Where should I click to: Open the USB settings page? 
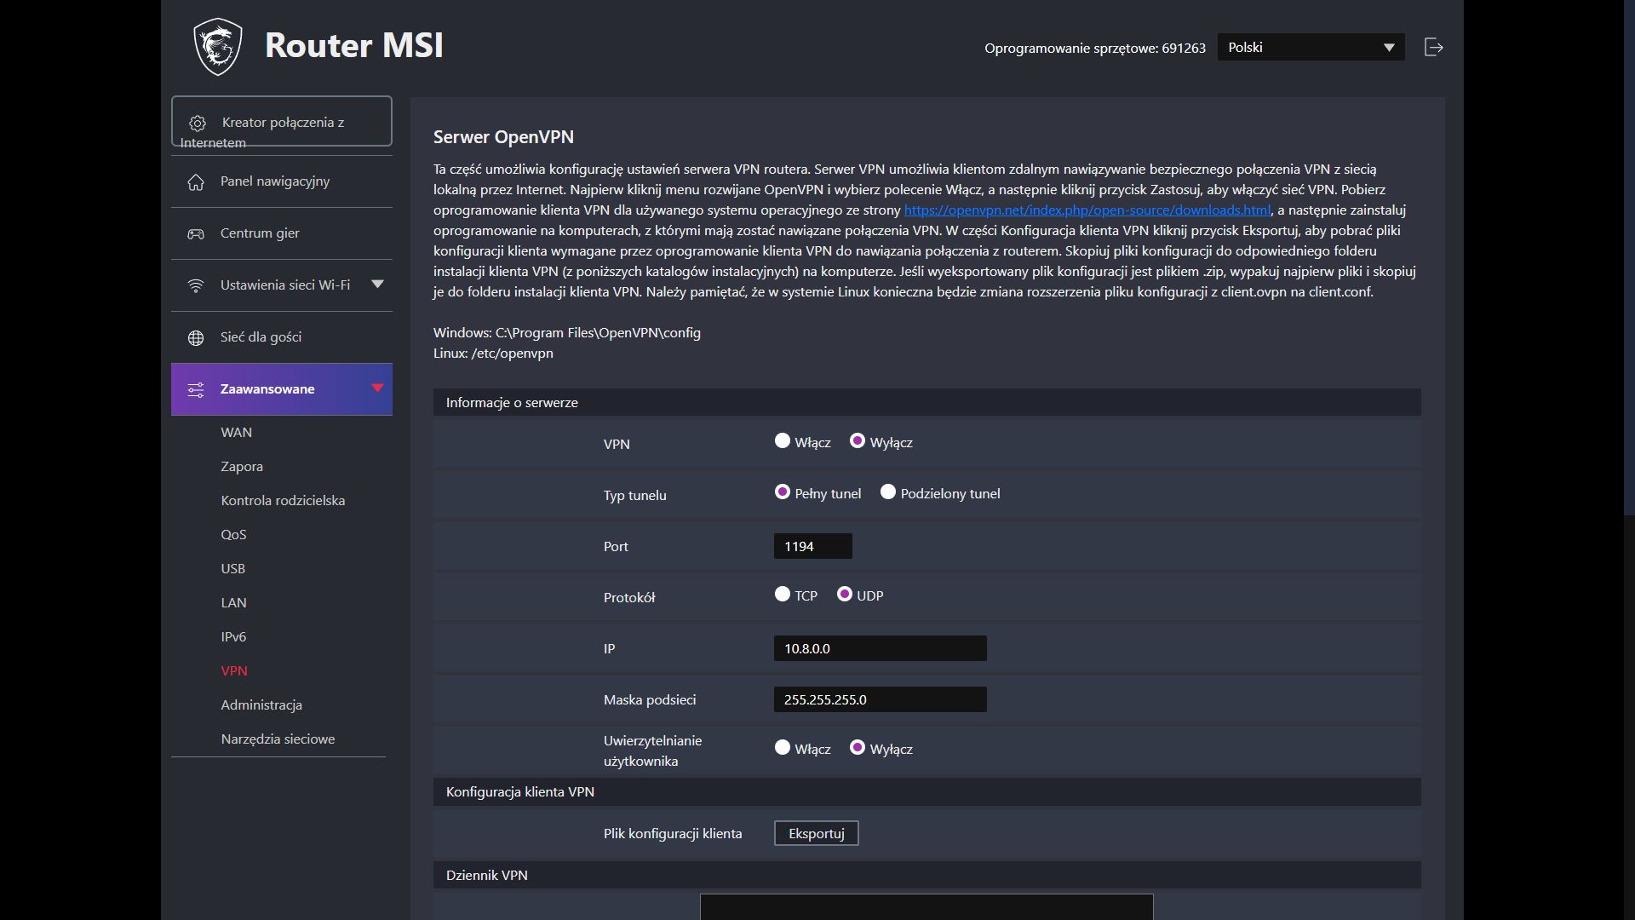click(233, 569)
